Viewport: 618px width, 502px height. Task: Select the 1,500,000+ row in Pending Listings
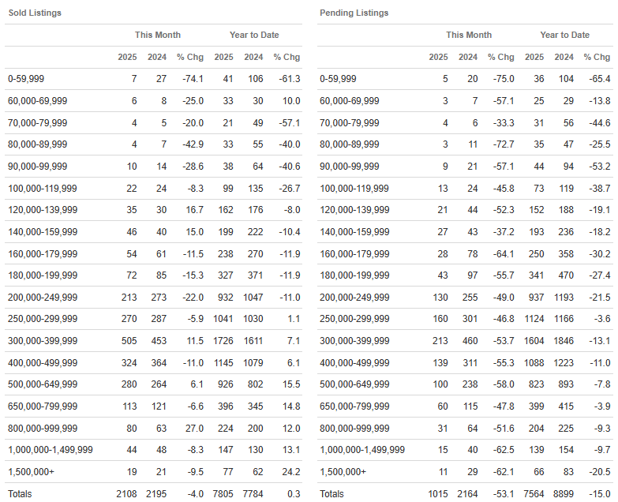tap(465, 472)
